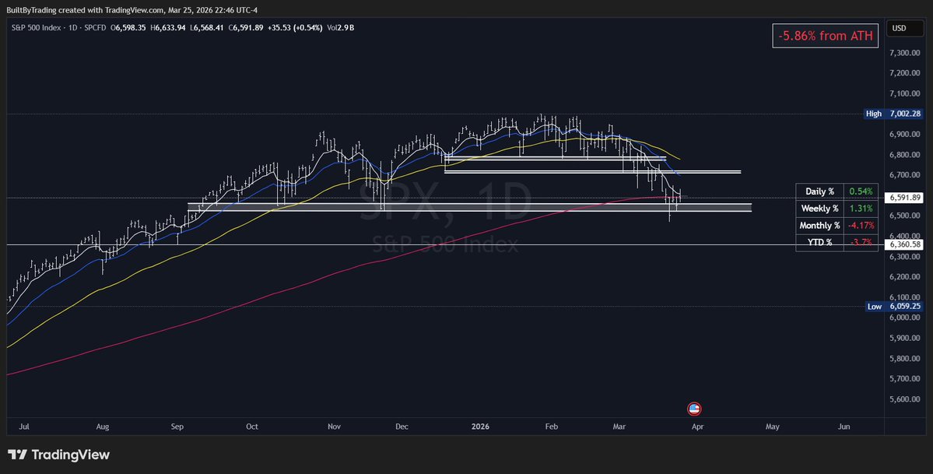Viewport: 933px width, 474px height.
Task: Click the 6,360.58 horizontal line price label
Action: click(x=904, y=244)
